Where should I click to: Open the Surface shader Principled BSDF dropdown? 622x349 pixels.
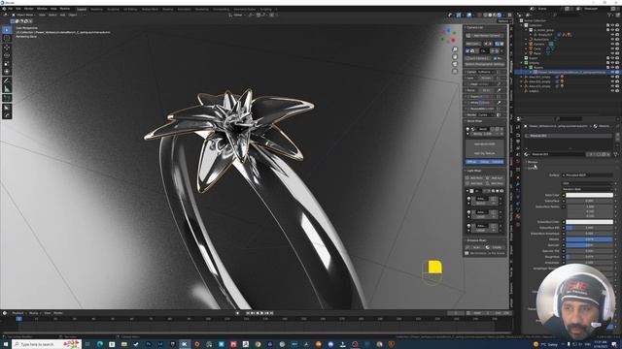587,174
